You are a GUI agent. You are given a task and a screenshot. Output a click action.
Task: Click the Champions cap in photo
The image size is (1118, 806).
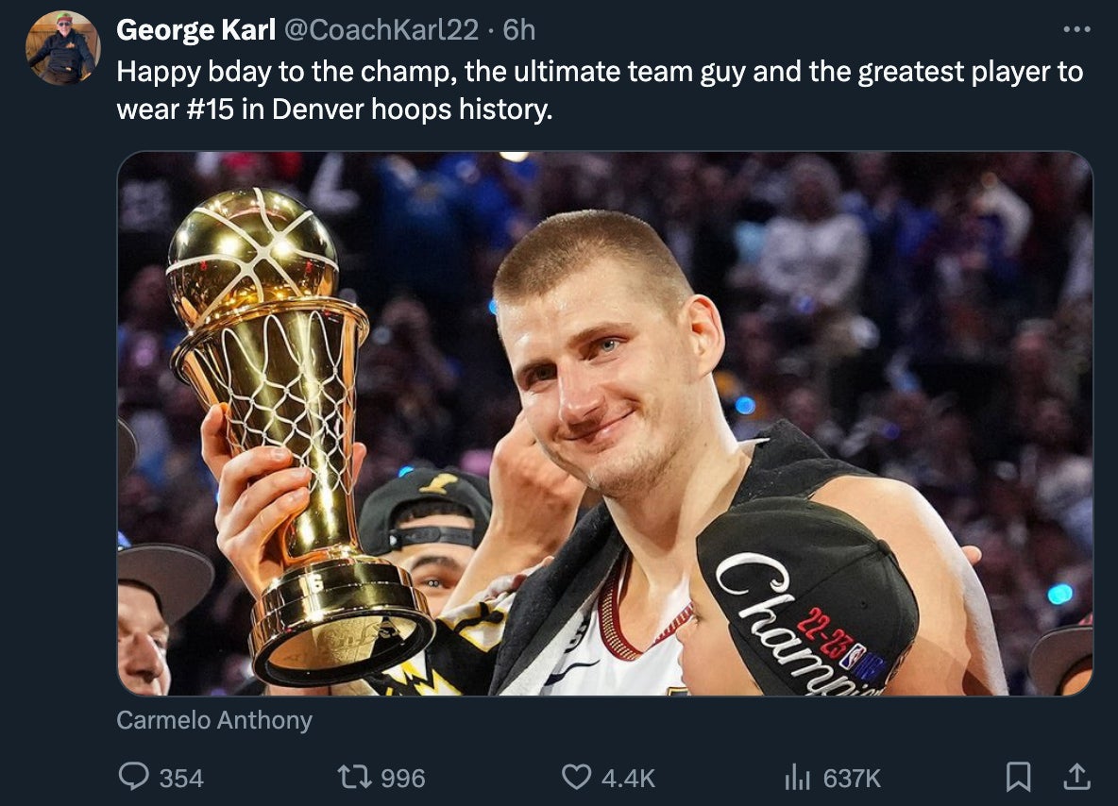pyautogui.click(x=805, y=598)
